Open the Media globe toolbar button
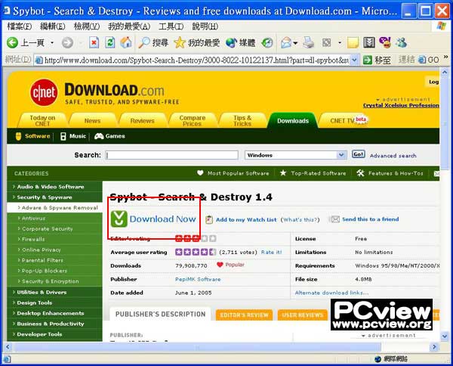 [231, 43]
